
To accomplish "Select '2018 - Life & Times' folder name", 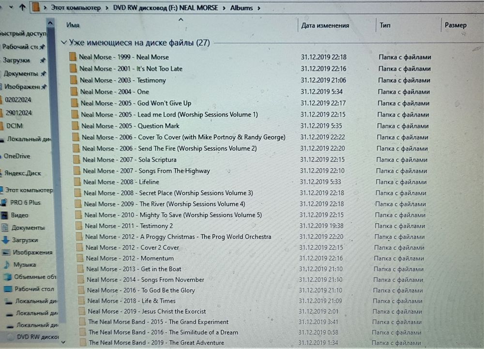I will coord(131,301).
